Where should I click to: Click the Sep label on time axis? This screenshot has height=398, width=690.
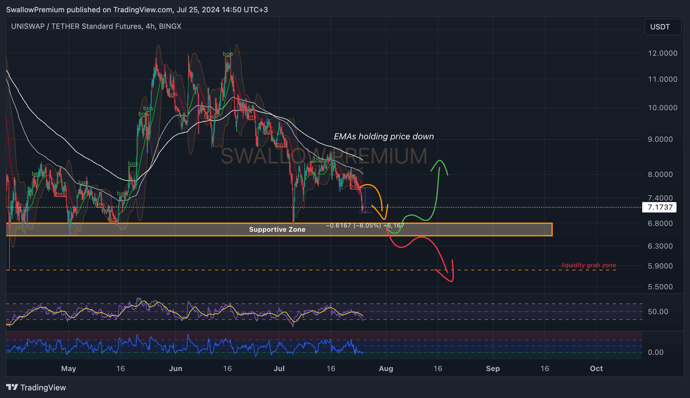click(493, 369)
